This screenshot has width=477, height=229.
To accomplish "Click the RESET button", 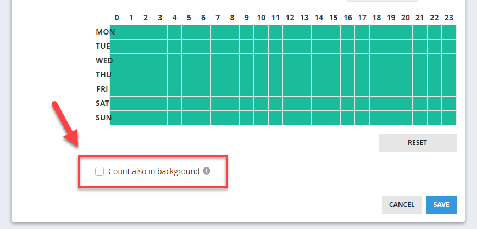I will (x=418, y=143).
